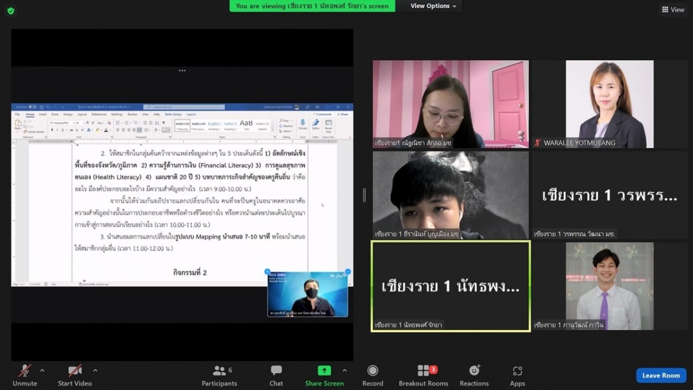Switch to the Insert tab in Word

[43, 114]
